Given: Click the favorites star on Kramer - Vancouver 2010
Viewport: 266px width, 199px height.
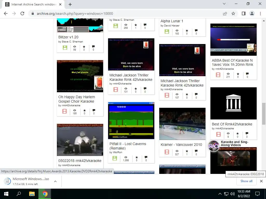Looking at the screenshot, I should pos(187,151).
